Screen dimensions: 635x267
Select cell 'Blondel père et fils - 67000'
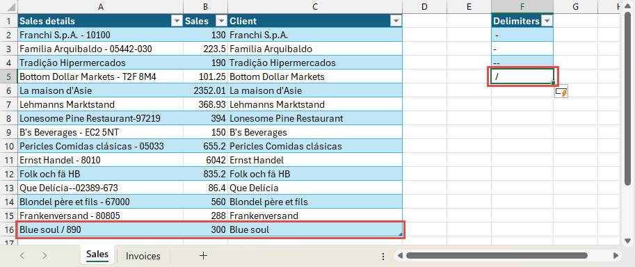[100, 202]
